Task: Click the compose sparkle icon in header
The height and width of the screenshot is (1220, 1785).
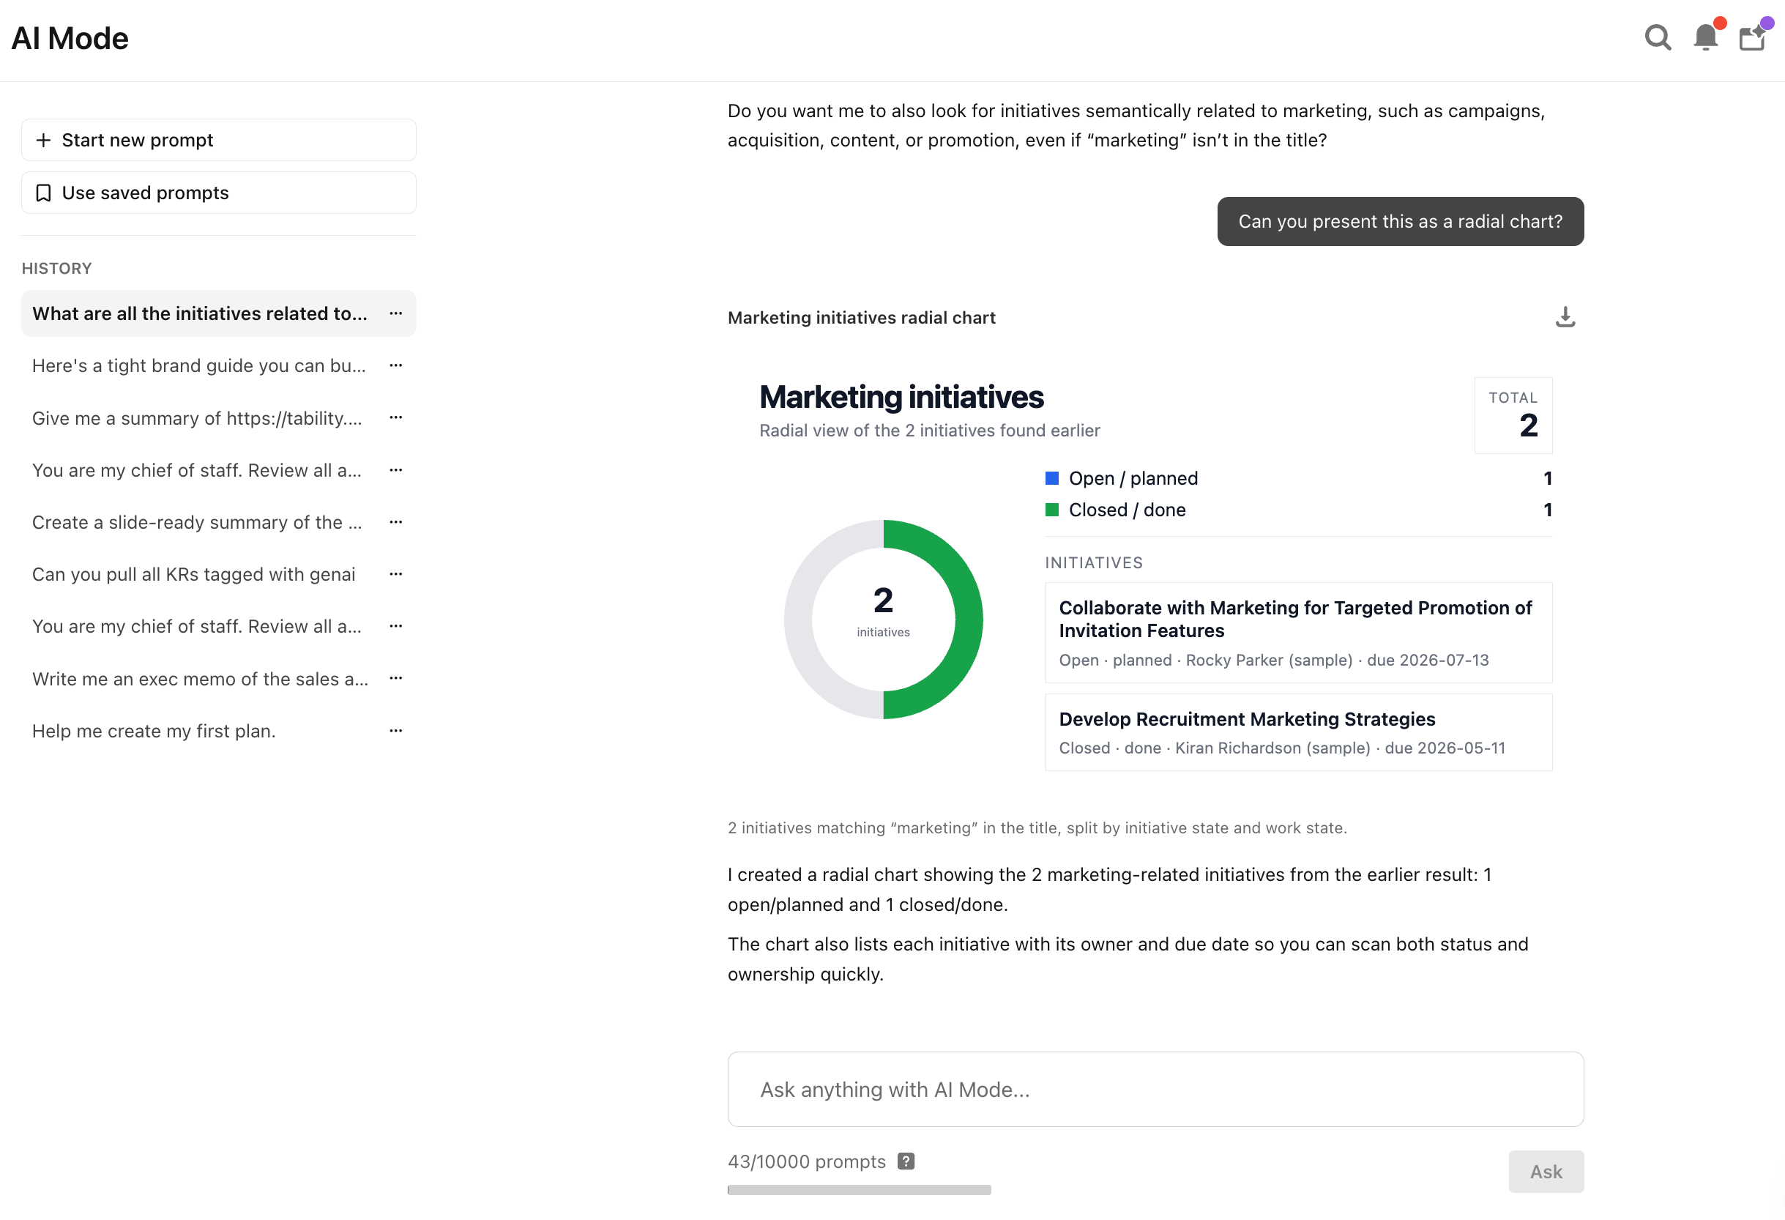Action: click(x=1754, y=37)
